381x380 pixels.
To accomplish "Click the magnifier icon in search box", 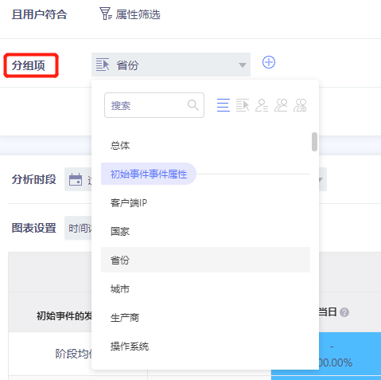I will (193, 105).
